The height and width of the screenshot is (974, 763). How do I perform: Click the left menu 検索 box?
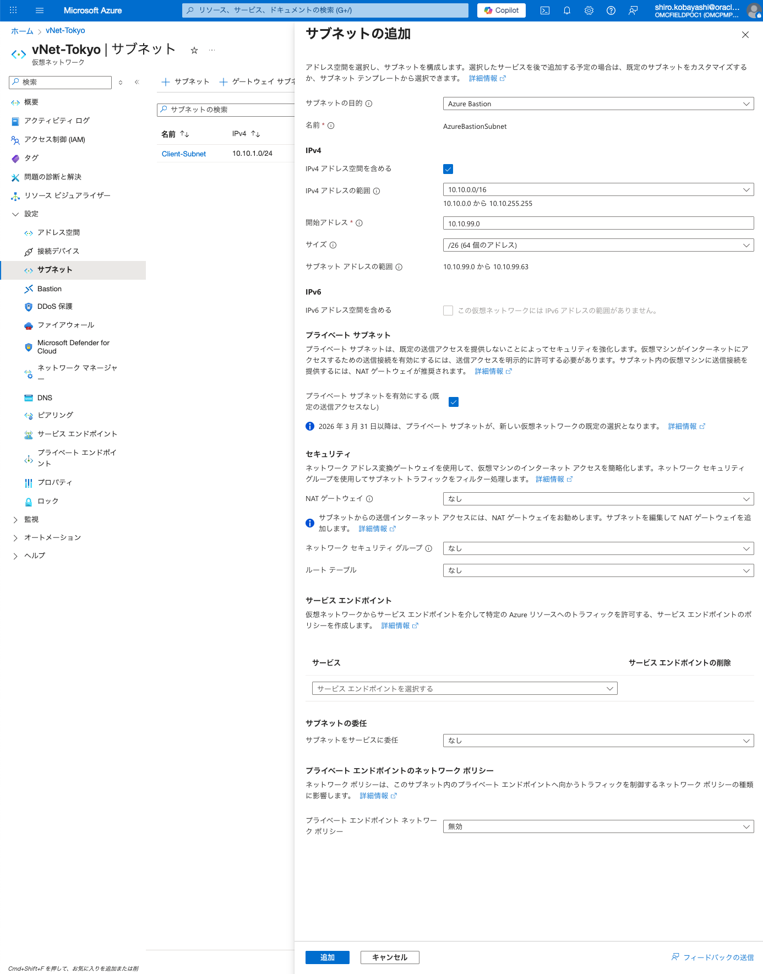(x=60, y=82)
